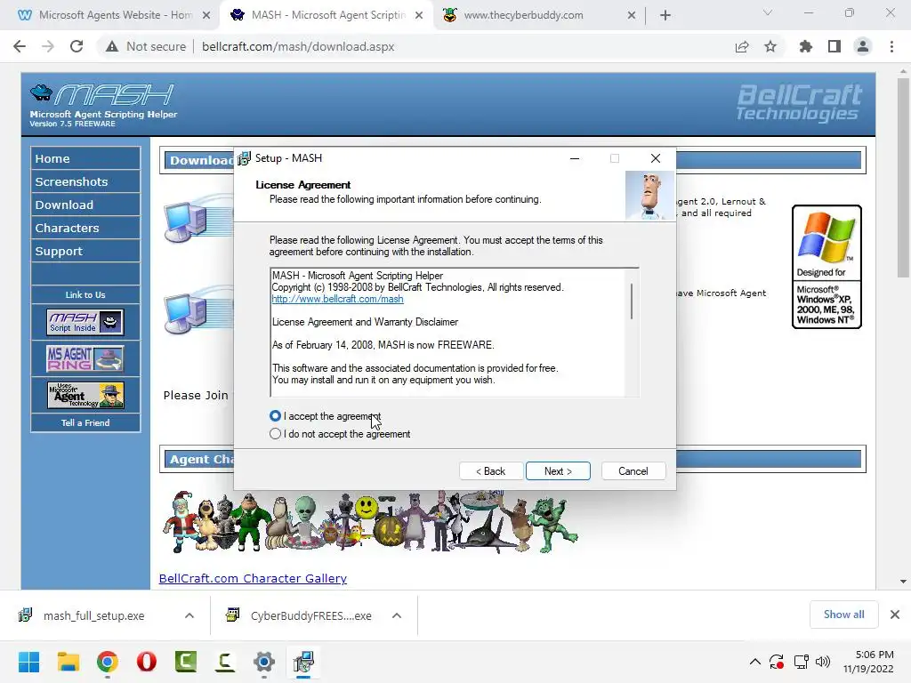The height and width of the screenshot is (683, 911).
Task: Close the thecyberbuddy.com tab
Action: 632,16
